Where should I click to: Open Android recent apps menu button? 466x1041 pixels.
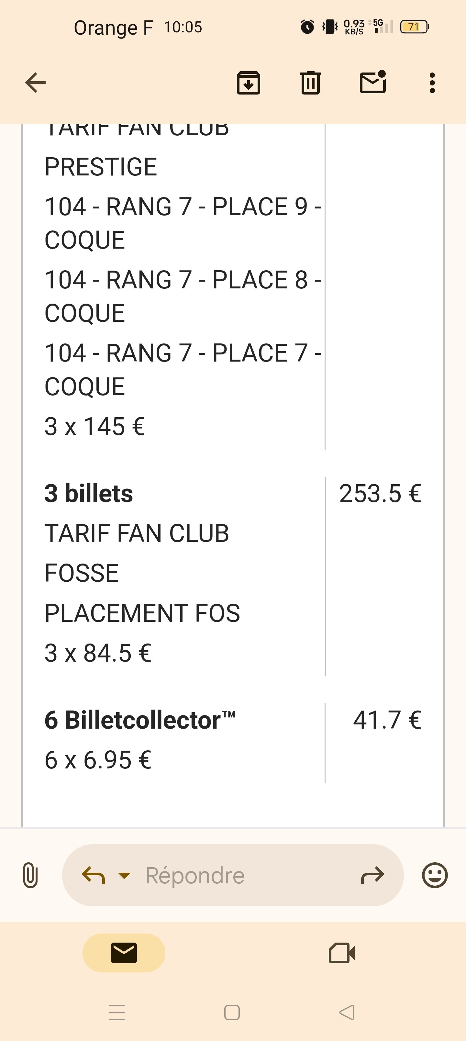pyautogui.click(x=117, y=1012)
